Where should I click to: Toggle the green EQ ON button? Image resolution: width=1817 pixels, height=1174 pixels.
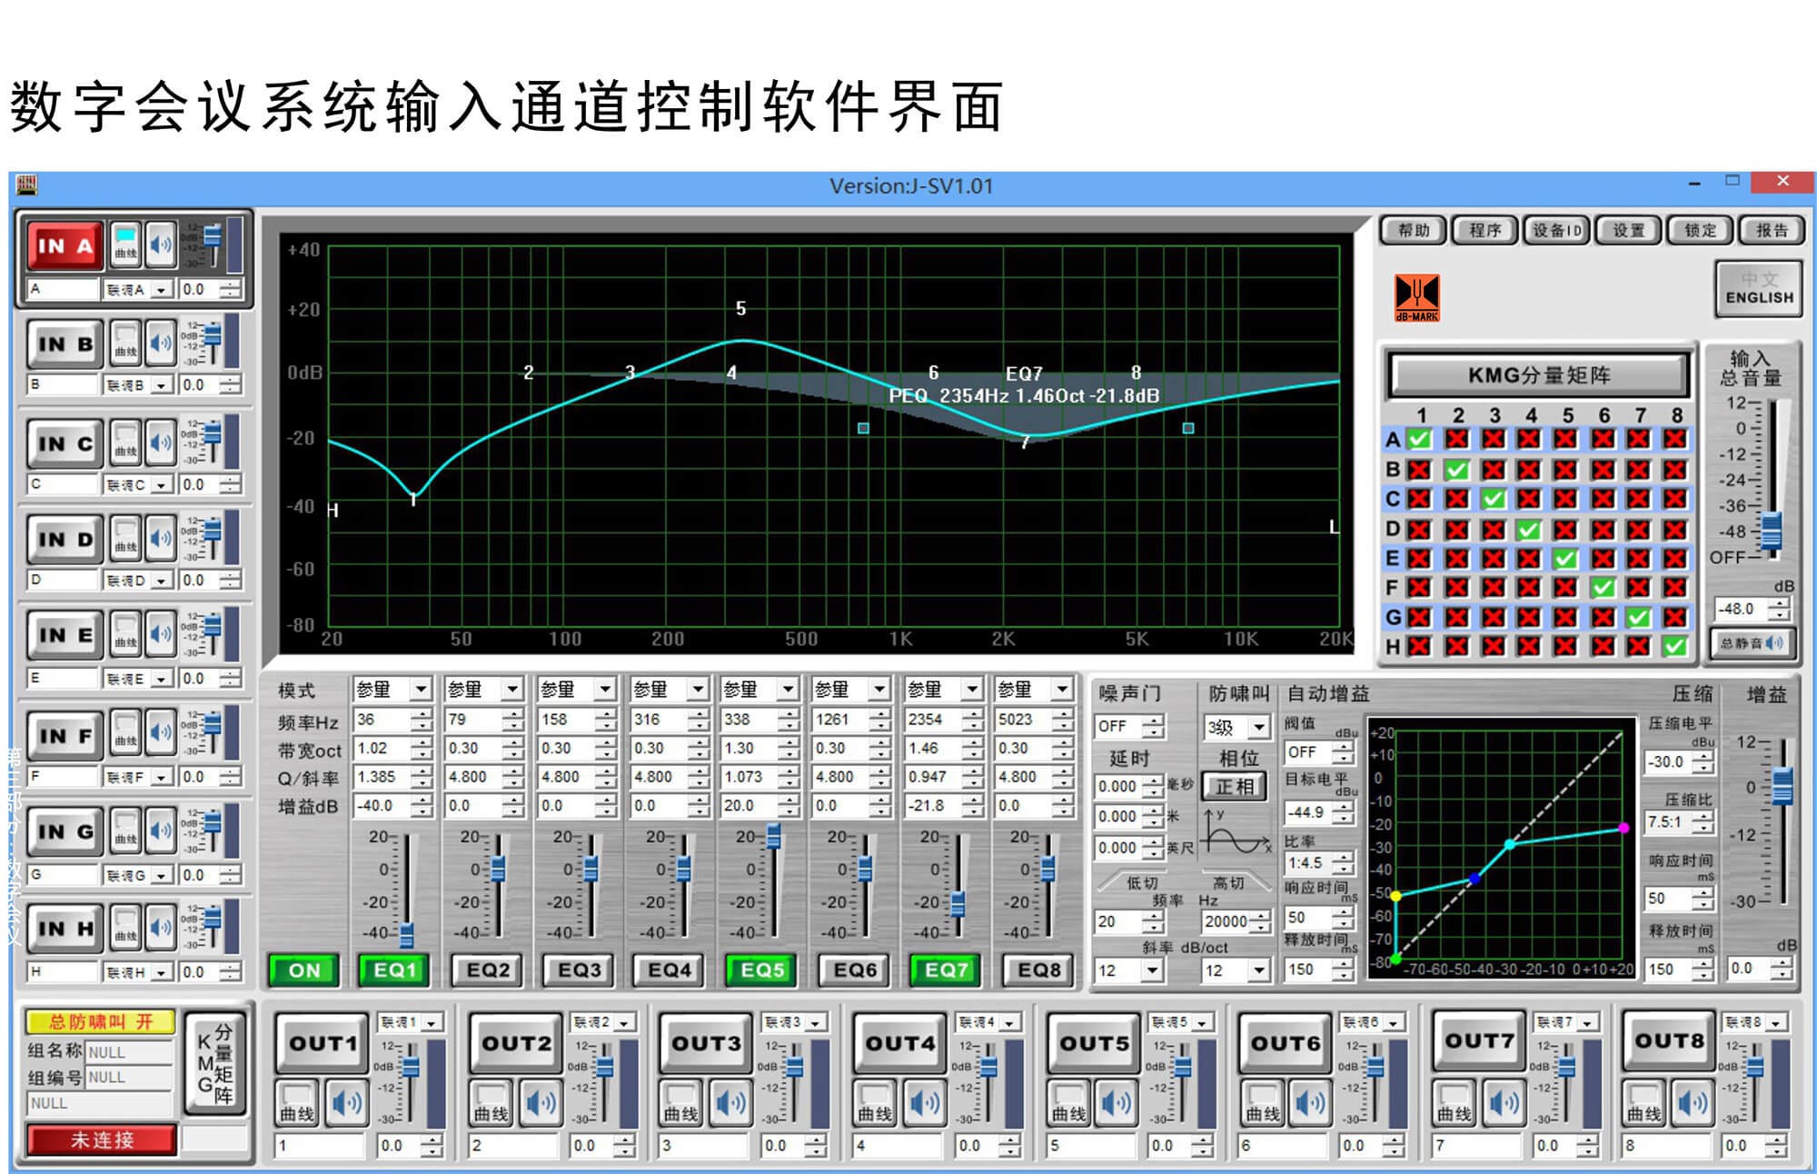point(304,970)
